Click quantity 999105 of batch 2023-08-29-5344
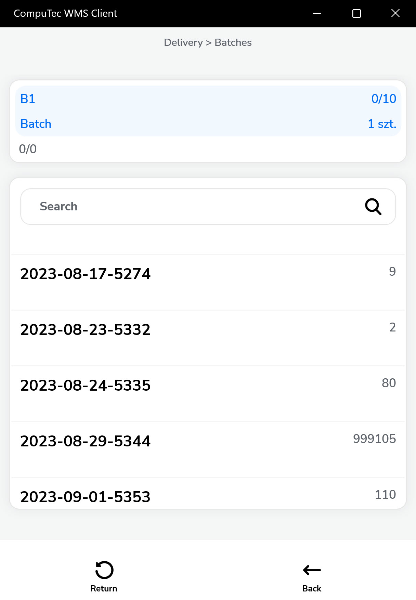 tap(374, 439)
